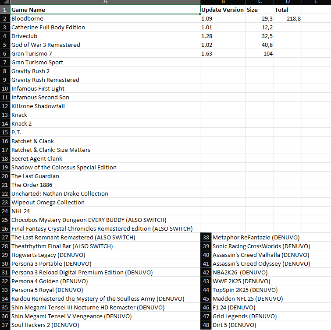
Task: Select the 'Total' header cell
Action: pos(288,10)
